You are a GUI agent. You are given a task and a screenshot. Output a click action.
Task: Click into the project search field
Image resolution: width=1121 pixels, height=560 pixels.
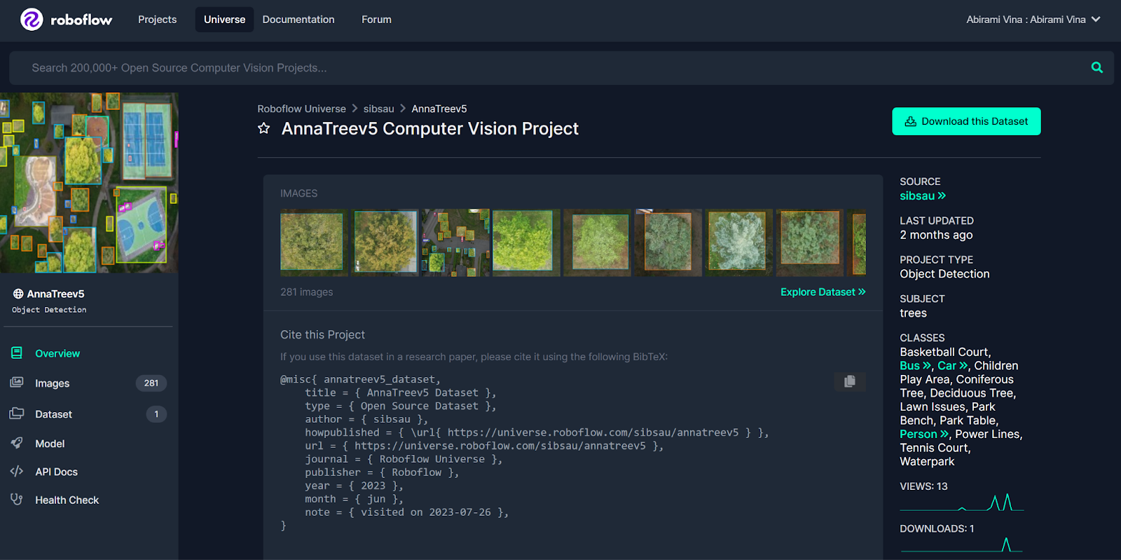(x=560, y=68)
